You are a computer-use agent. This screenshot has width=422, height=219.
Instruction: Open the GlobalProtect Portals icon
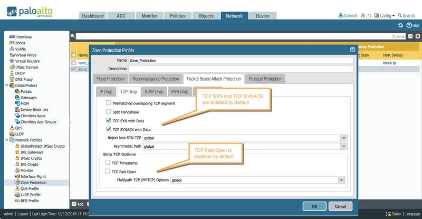(x=17, y=91)
